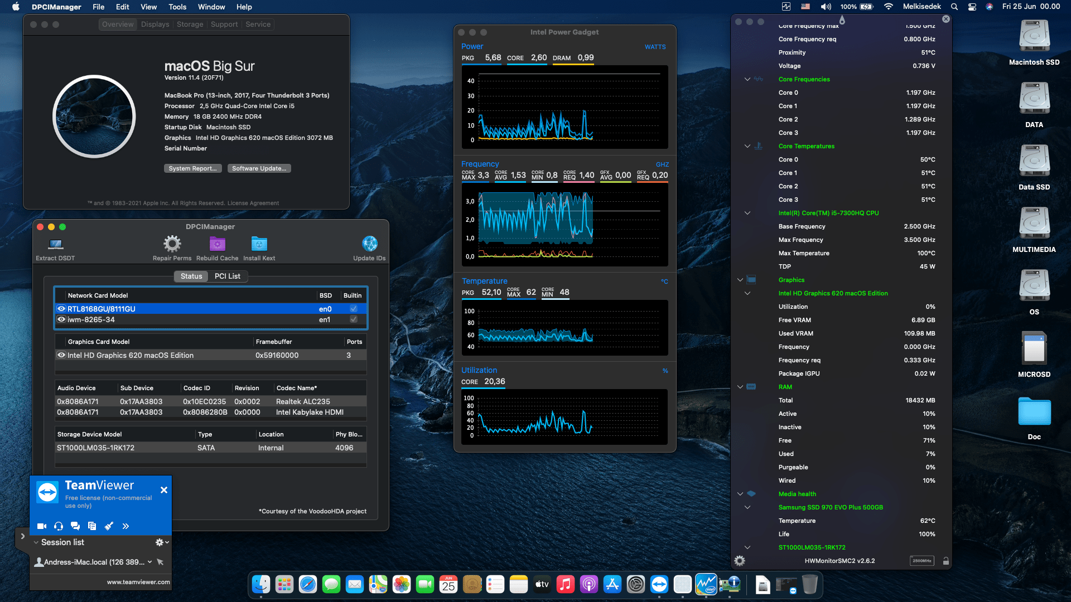Open Control Center in menu bar
This screenshot has height=602, width=1071.
[972, 7]
